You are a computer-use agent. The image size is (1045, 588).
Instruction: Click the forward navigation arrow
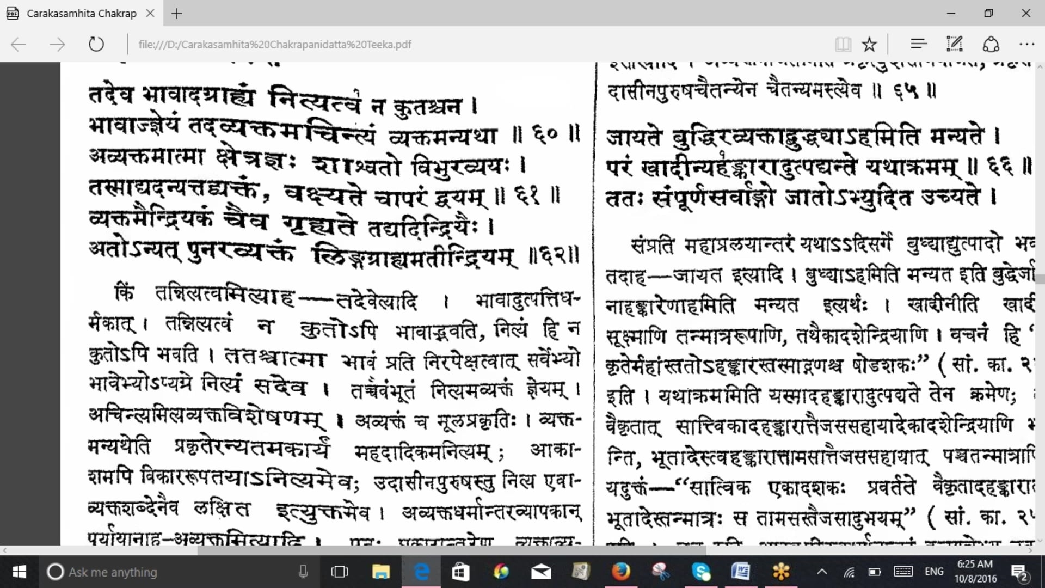tap(57, 44)
